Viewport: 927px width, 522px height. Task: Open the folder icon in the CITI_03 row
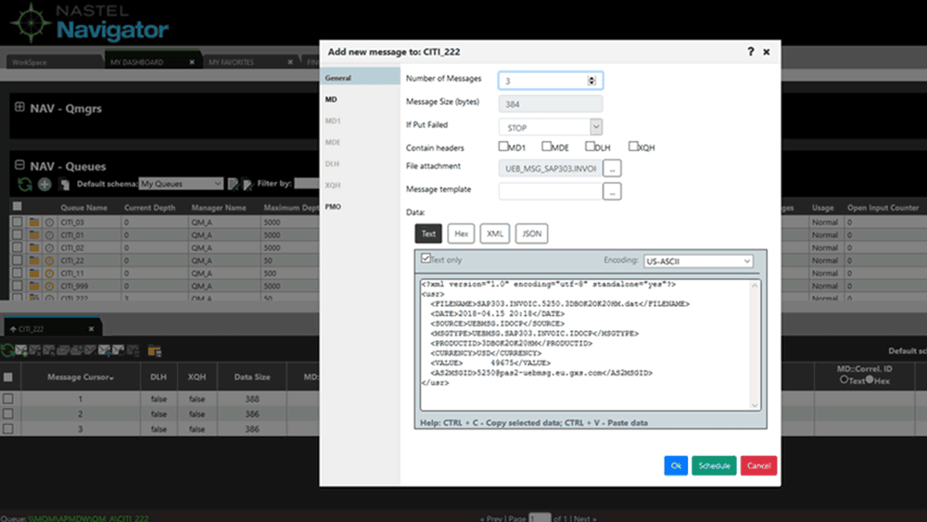coord(34,223)
